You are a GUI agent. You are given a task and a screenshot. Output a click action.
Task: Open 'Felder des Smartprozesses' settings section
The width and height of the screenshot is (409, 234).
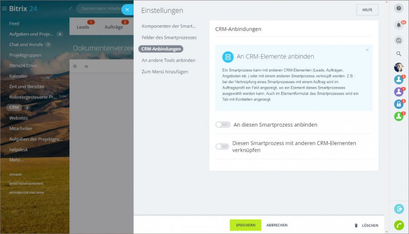coord(169,38)
